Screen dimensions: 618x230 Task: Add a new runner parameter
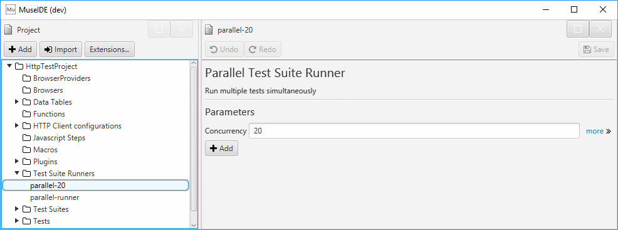pos(221,149)
